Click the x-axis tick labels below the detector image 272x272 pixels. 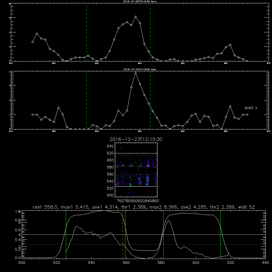pyautogui.click(x=138, y=201)
